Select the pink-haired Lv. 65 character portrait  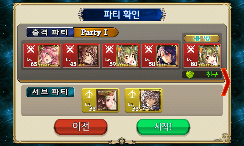[49, 56]
